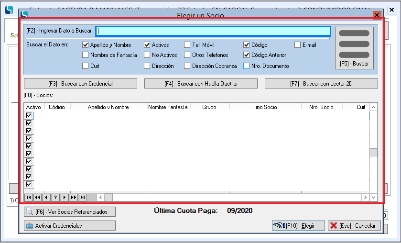Focus the Ingresar Dato a Buscar field
This screenshot has width=401, height=243.
click(x=213, y=31)
